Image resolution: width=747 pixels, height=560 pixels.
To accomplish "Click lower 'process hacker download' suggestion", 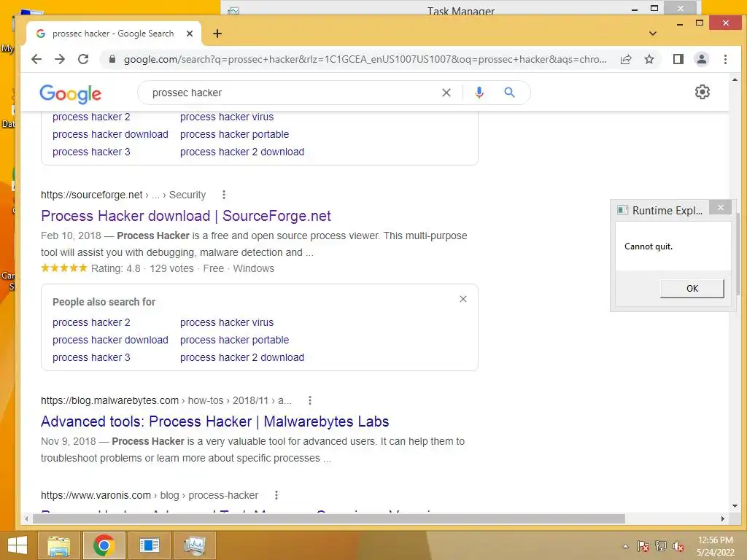I will coord(110,340).
